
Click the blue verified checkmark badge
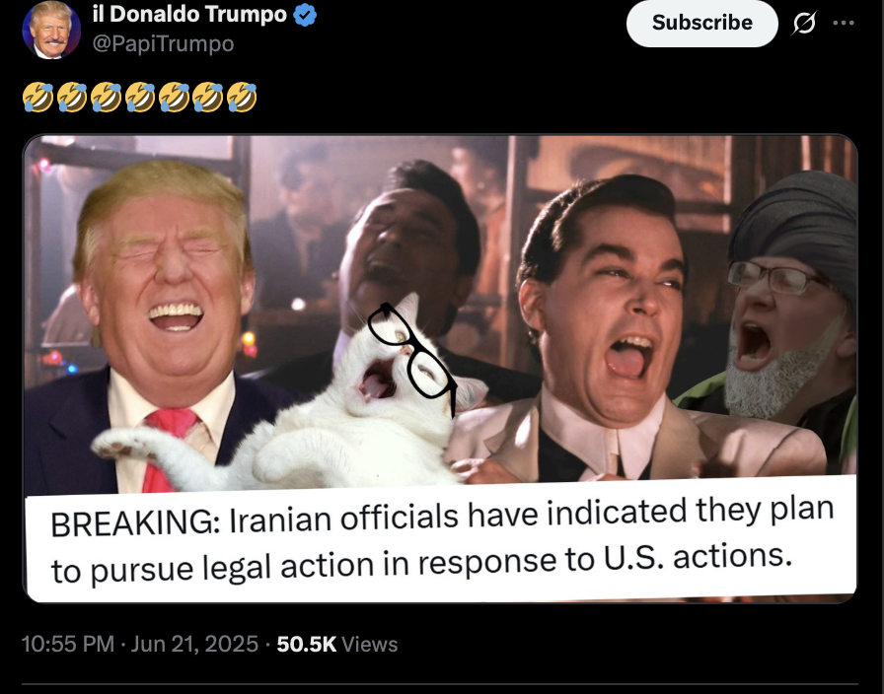[x=305, y=15]
